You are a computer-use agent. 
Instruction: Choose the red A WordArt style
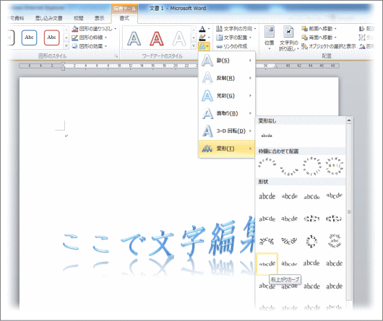(156, 38)
